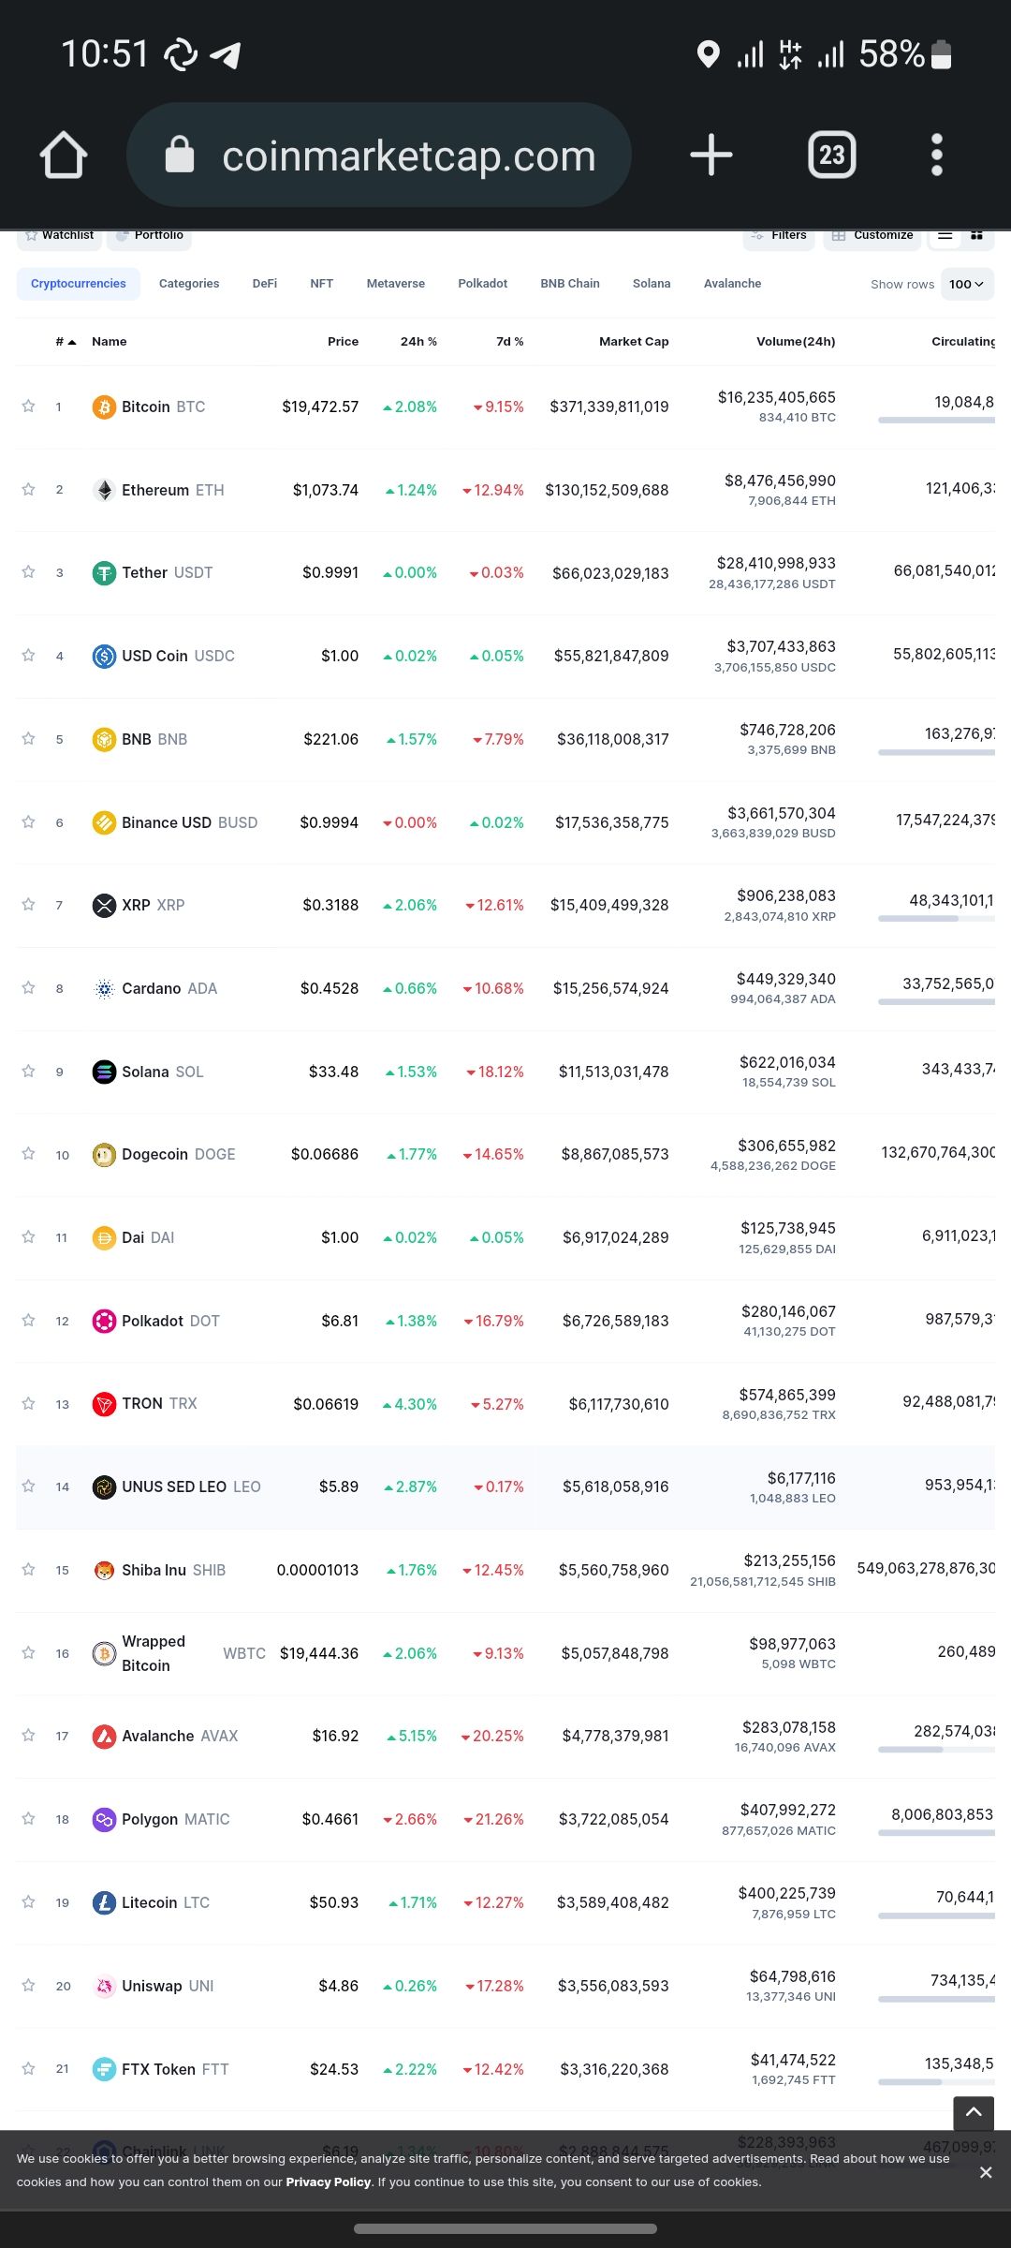Open a new tab with plus icon
Screen dimensions: 1011x2248
click(711, 155)
